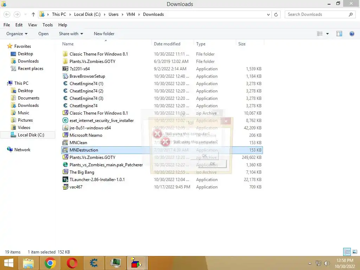Screen dimensions: 360x270
Task: Expand the chevron after Local Disk (C:) breadcrumb
Action: pyautogui.click(x=104, y=14)
